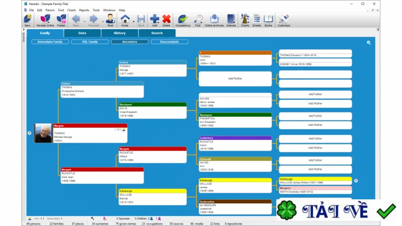Select Pinkerton Ann Elizabeth card
Viewport: 402px width, 226px height.
pyautogui.click(x=235, y=120)
